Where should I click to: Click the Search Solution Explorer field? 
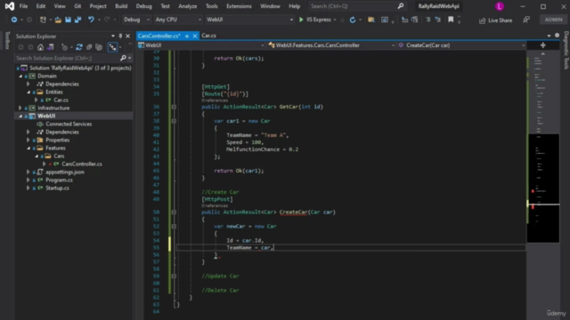coord(68,58)
